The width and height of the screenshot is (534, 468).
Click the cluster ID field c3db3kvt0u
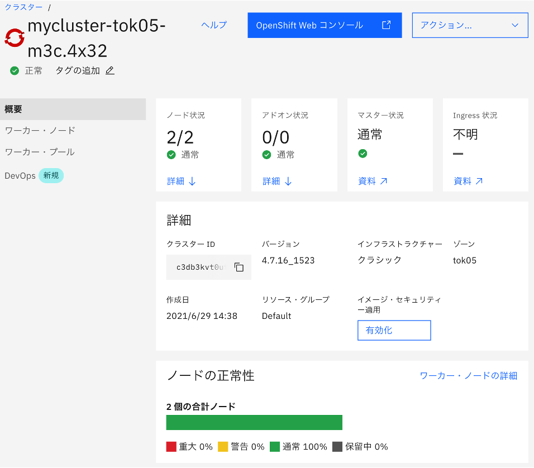click(x=209, y=267)
